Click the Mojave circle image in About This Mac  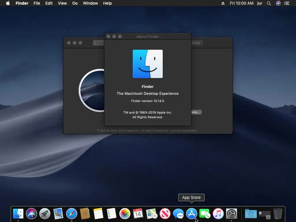(92, 90)
